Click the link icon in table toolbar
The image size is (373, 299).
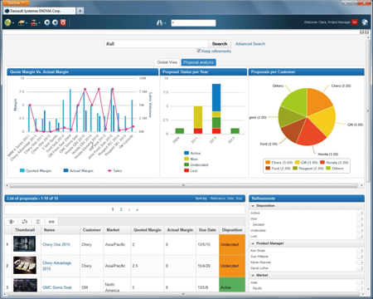pyautogui.click(x=51, y=222)
